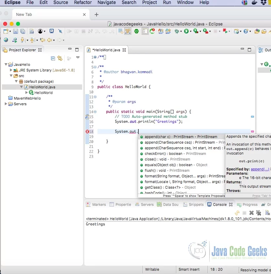Click the Run External Tools icon
The image size is (271, 274).
206,31
